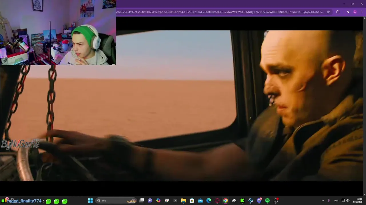Open Spotify from the taskbar
The height and width of the screenshot is (205, 366).
click(x=267, y=200)
